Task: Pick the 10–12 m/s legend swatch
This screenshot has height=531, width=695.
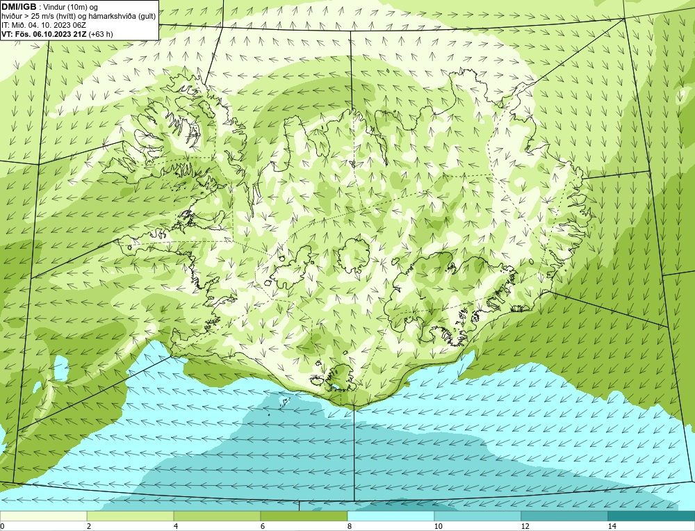Action: tap(478, 516)
